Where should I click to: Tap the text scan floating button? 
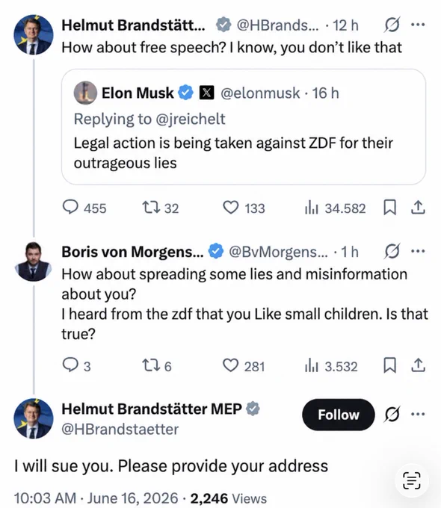pyautogui.click(x=412, y=481)
